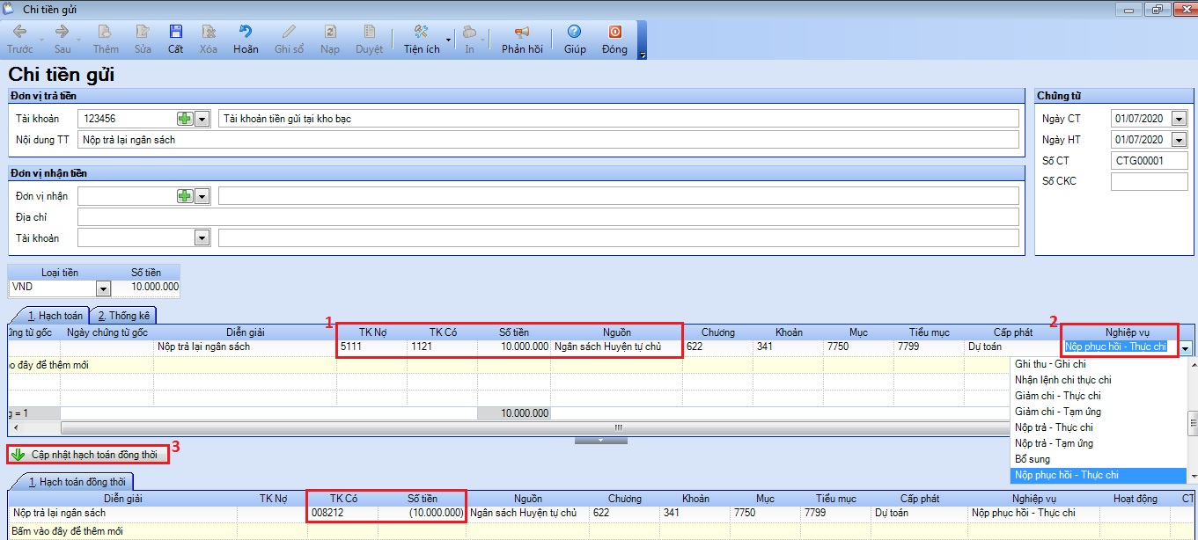Click the account name field Tài khoản tiền gửi tại kho bạc
The width and height of the screenshot is (1198, 540).
pyautogui.click(x=619, y=118)
